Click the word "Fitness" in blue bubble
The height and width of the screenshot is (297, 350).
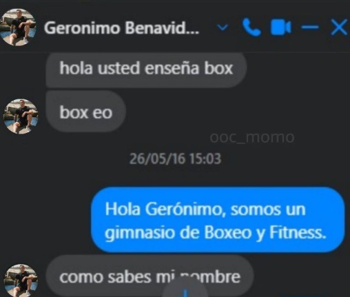(x=298, y=232)
